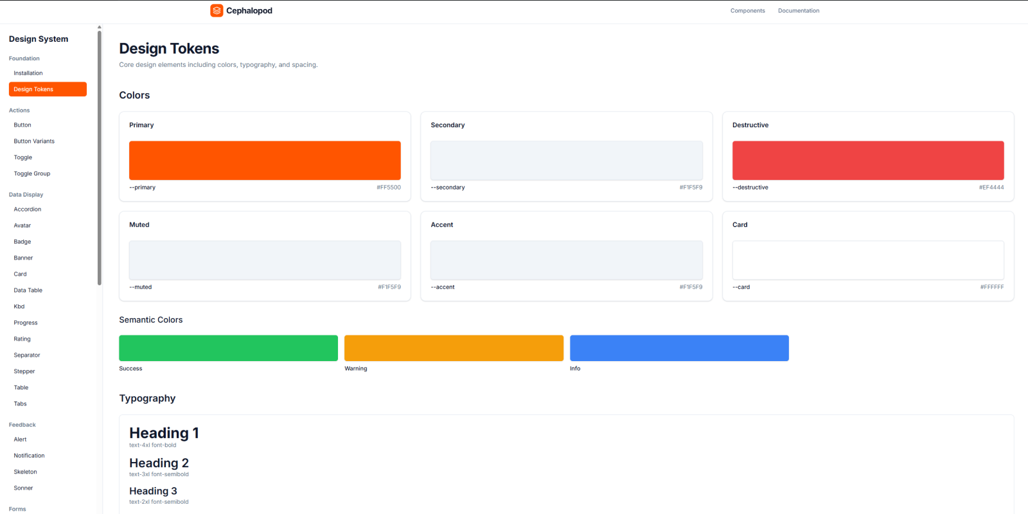Visit the Skeleton page
The image size is (1028, 514).
click(48, 472)
